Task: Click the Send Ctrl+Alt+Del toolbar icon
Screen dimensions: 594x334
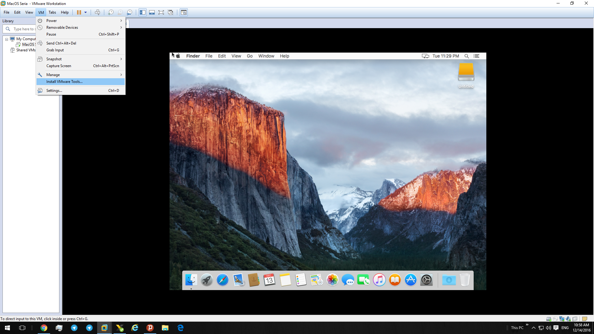Action: coord(97,12)
